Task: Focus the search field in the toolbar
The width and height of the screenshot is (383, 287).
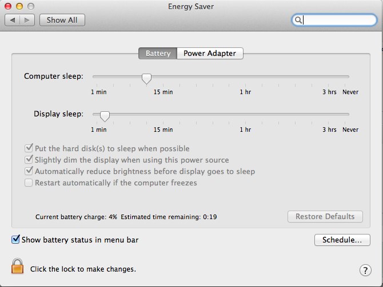Action: (334, 20)
